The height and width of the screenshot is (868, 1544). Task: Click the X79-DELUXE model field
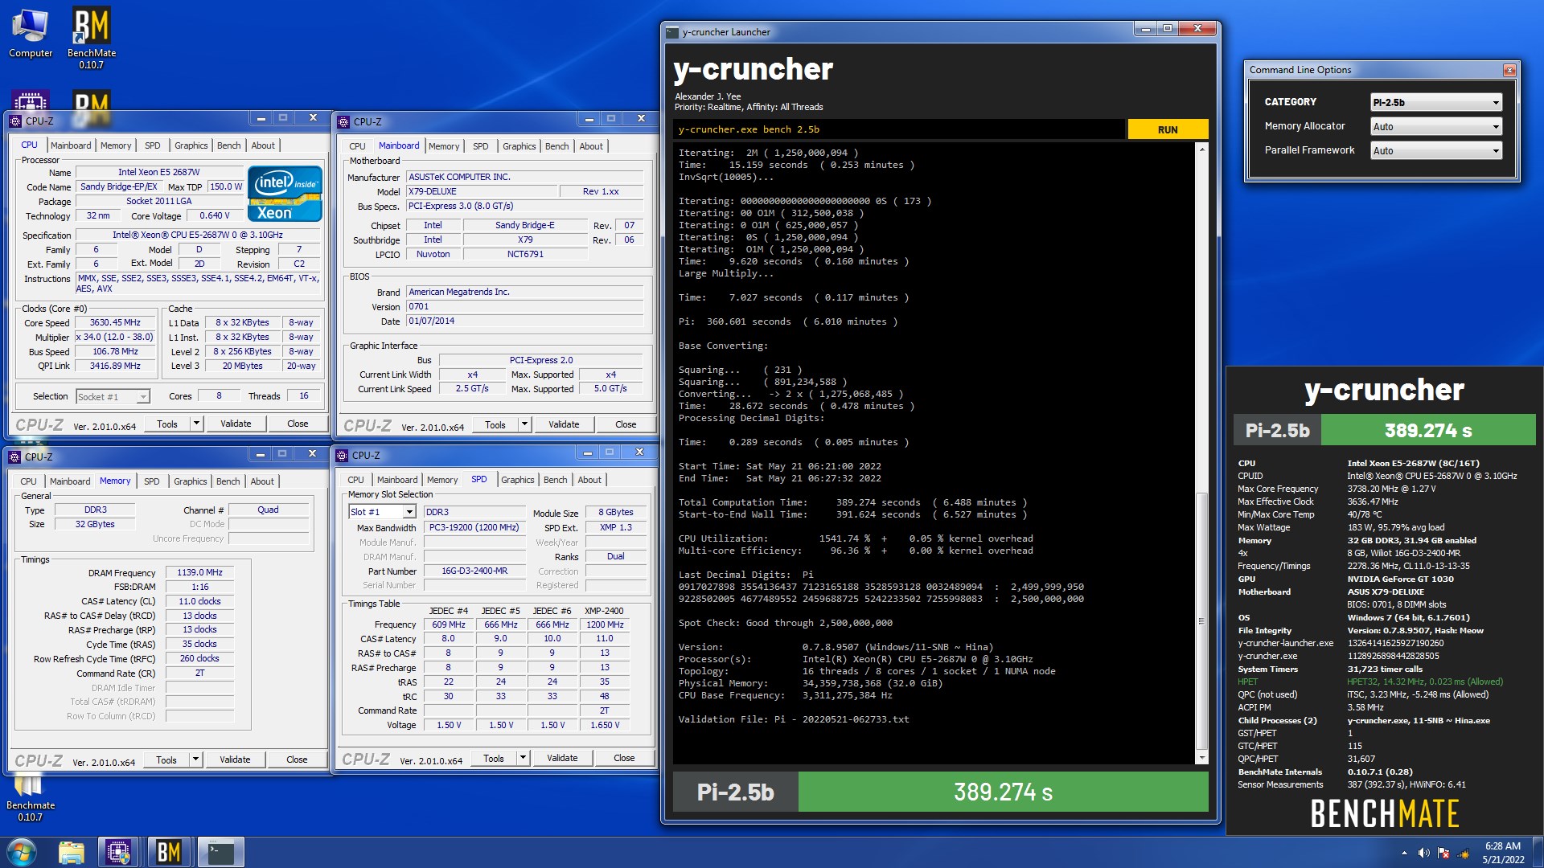tap(481, 191)
